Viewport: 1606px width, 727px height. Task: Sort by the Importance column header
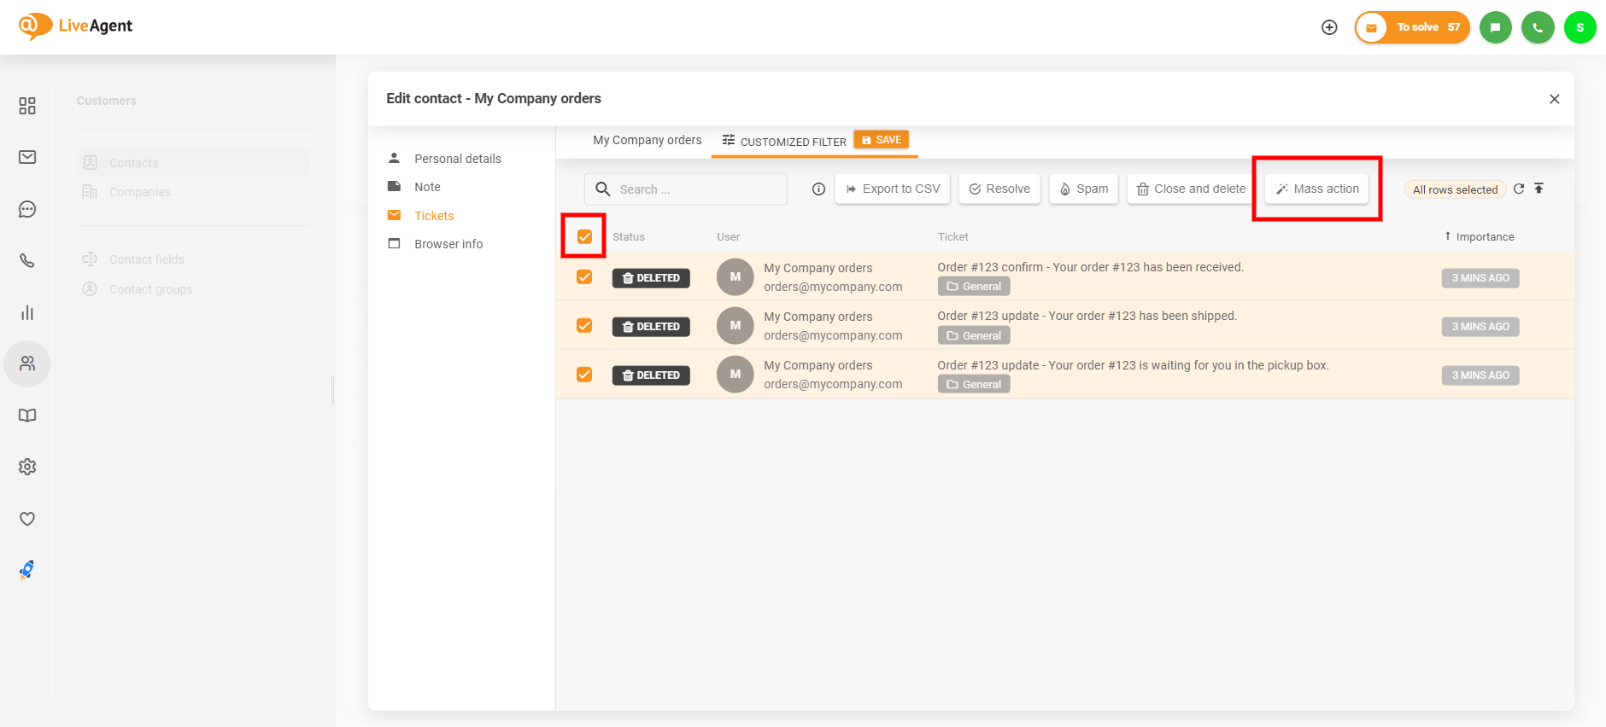click(x=1484, y=236)
